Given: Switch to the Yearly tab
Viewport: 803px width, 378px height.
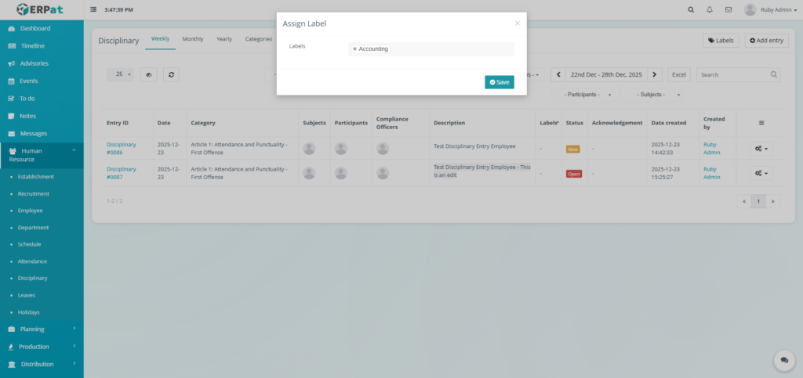Looking at the screenshot, I should (x=224, y=38).
